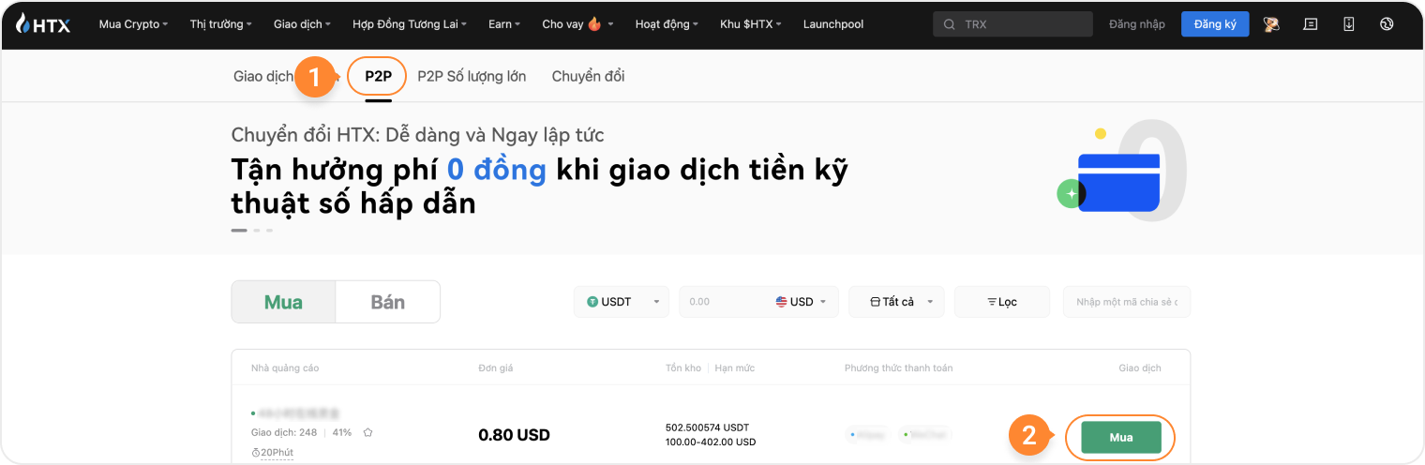Click the Đăng nhập login link
This screenshot has width=1425, height=465.
tap(1136, 24)
